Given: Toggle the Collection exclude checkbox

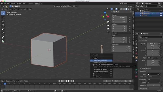Looking at the screenshot, I should (140, 11).
